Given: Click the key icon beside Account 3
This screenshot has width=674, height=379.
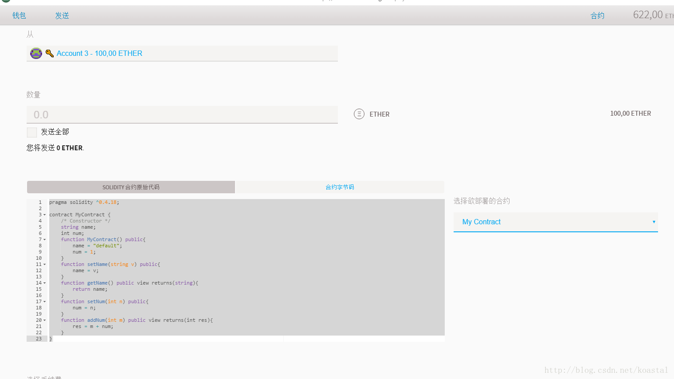Looking at the screenshot, I should (50, 54).
